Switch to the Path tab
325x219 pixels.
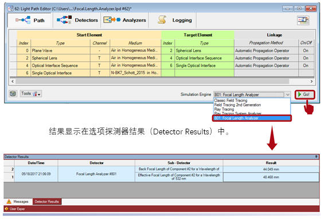click(x=30, y=20)
